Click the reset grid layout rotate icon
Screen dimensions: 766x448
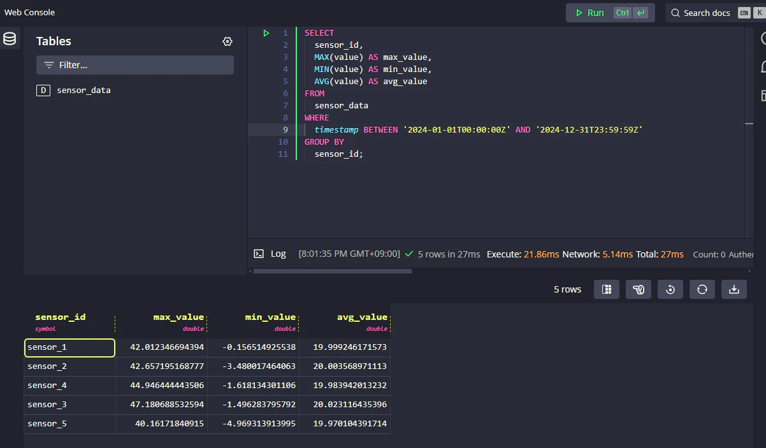click(x=670, y=289)
